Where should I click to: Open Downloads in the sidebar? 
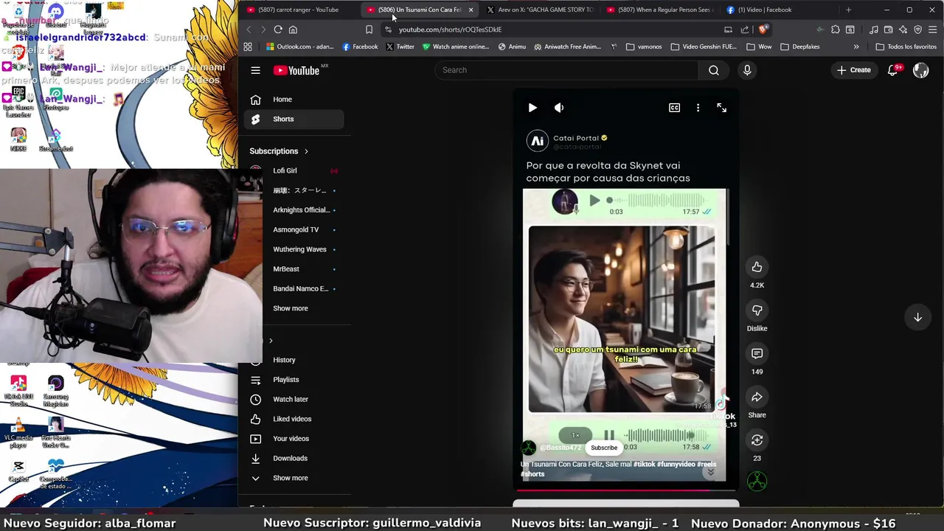point(294,458)
